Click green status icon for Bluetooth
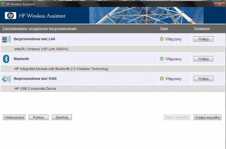226x149 pixels. click(162, 59)
